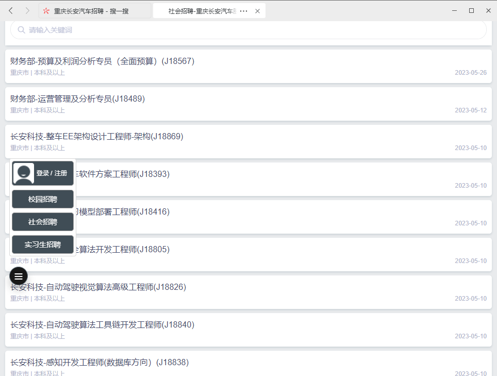Minimize the browser window
This screenshot has width=497, height=376.
[x=454, y=11]
